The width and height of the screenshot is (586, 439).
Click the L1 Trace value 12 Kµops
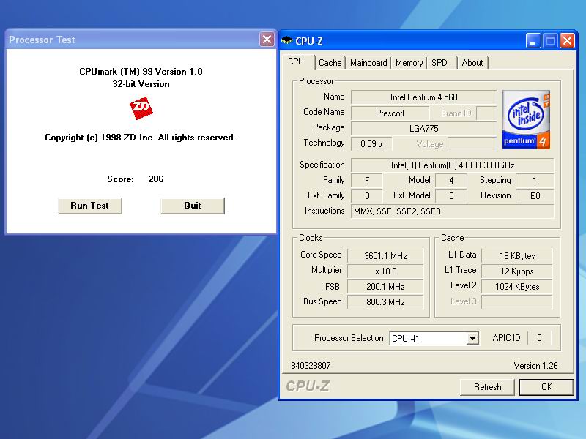[517, 271]
